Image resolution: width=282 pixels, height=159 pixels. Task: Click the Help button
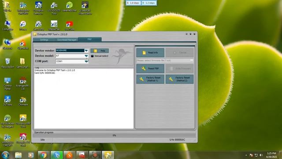point(100,51)
